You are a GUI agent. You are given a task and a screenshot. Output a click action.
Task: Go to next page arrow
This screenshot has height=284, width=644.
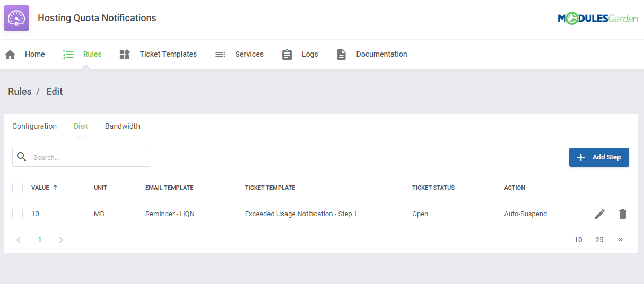[61, 240]
